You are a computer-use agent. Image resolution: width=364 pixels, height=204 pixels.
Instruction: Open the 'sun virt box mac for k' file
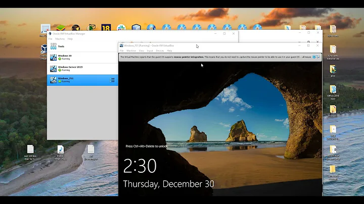pos(30,152)
